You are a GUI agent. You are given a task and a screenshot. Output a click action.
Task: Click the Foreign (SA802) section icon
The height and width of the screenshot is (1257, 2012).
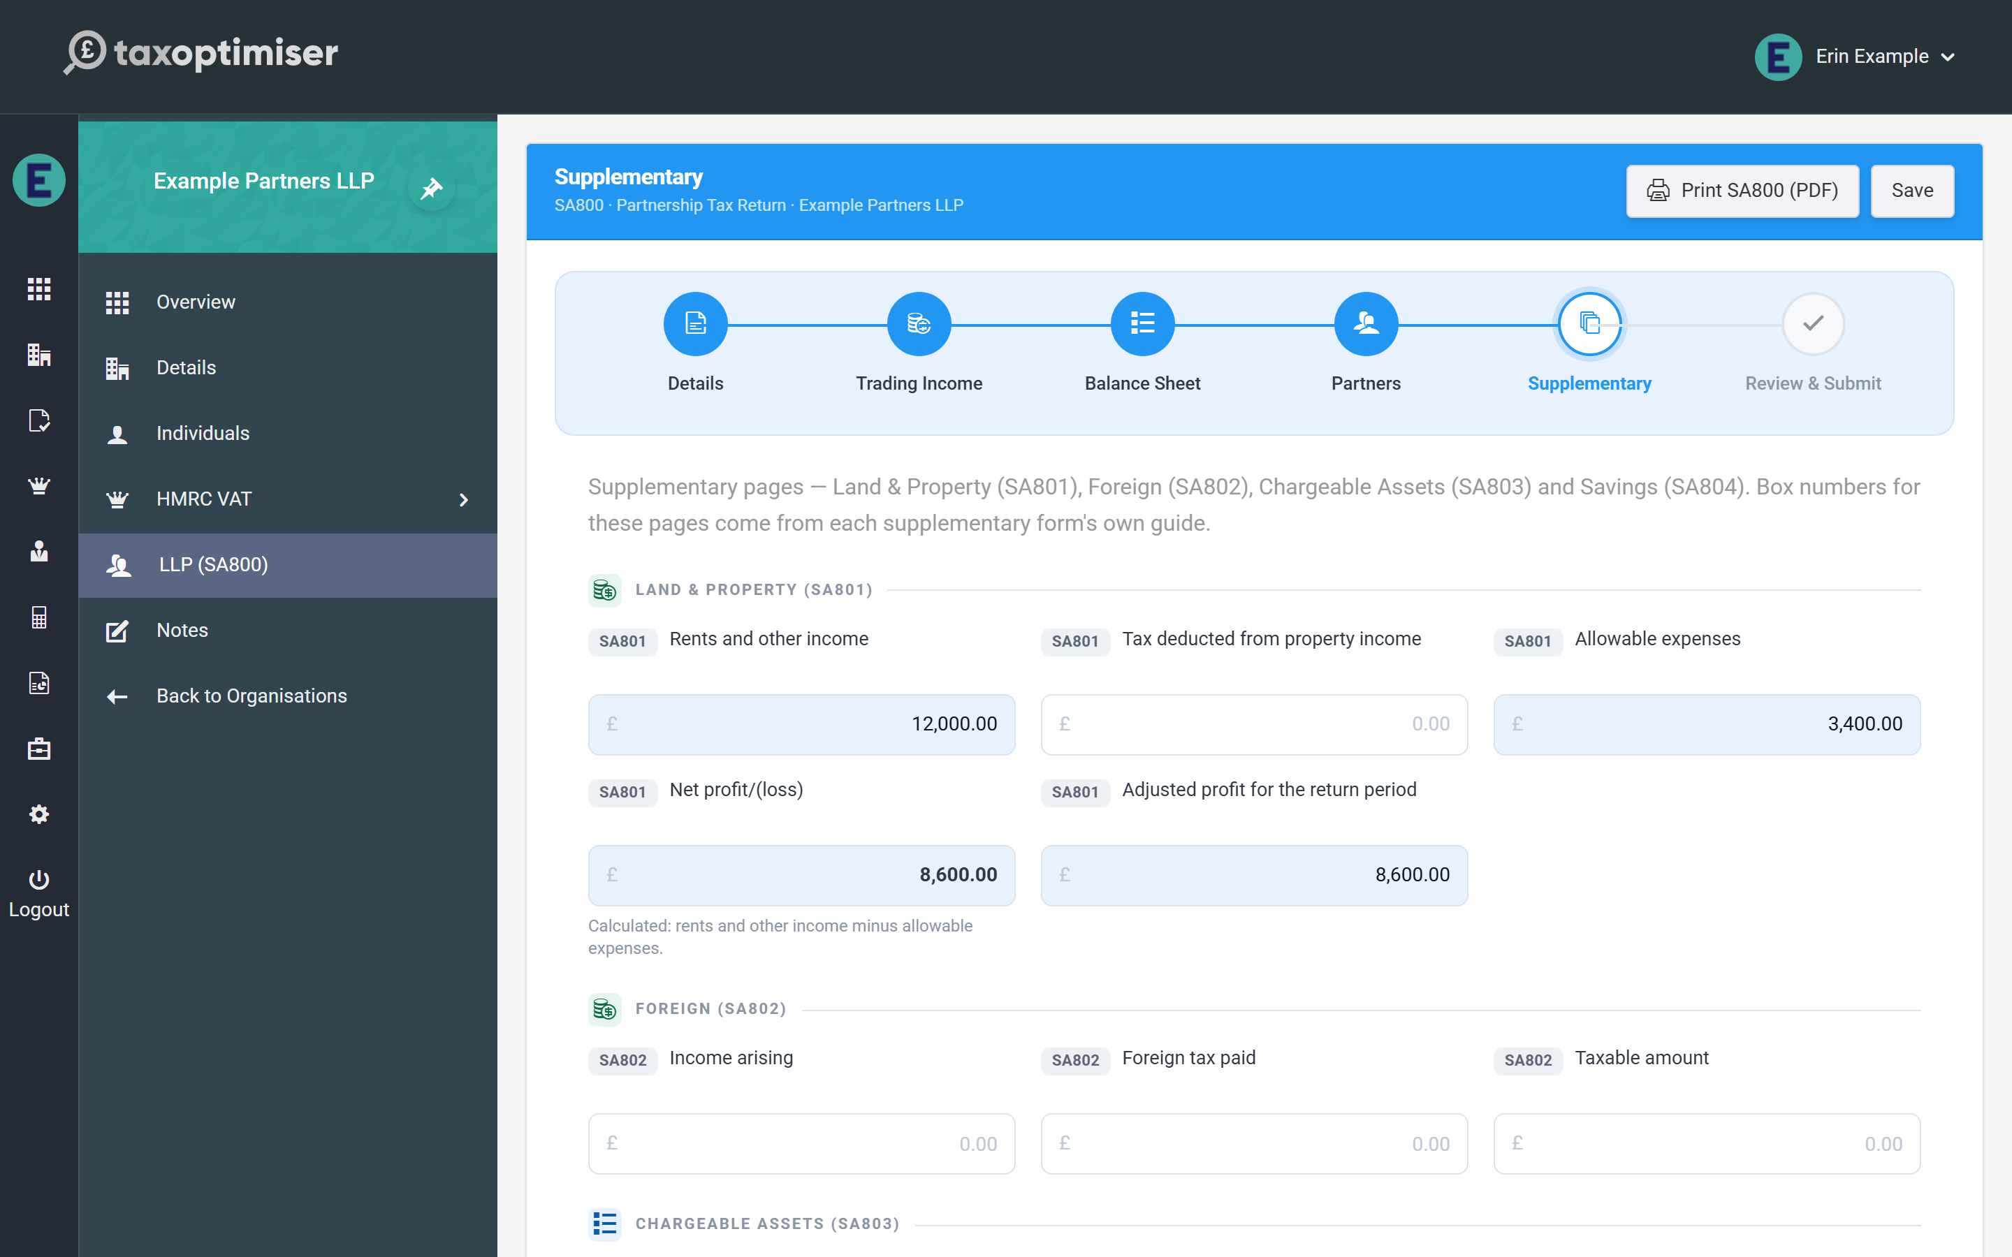(604, 1009)
